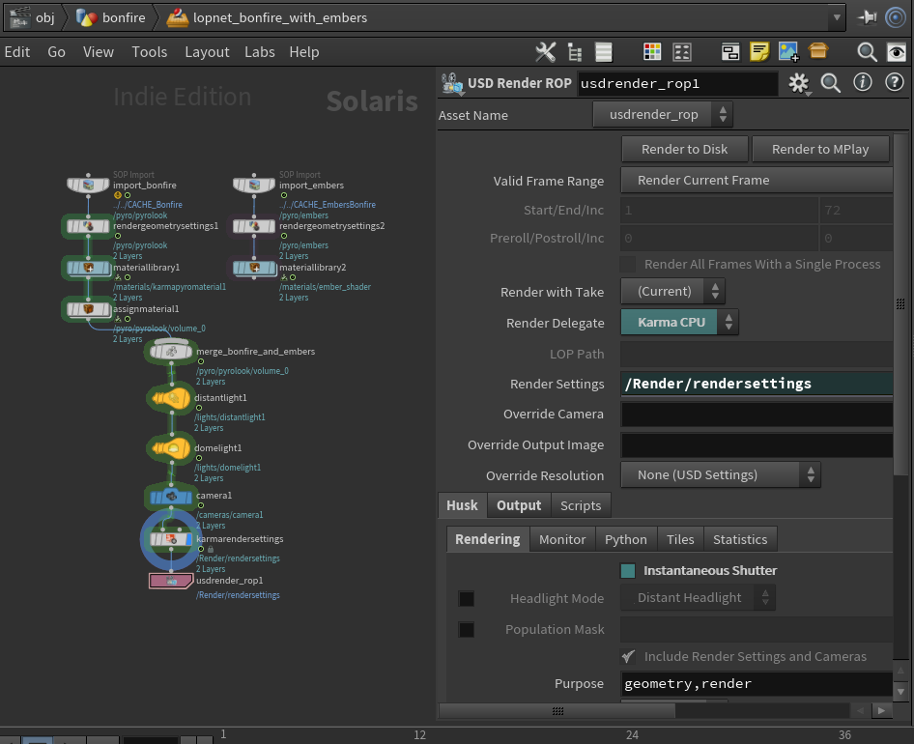Open the Tools menu
914x744 pixels.
(149, 52)
